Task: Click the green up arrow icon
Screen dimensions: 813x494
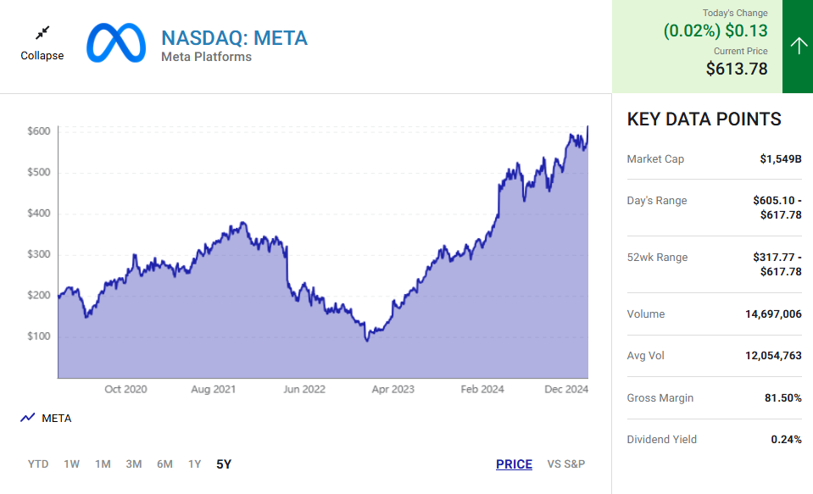Action: (x=798, y=46)
